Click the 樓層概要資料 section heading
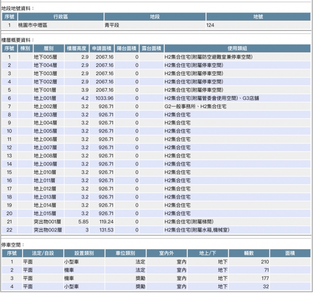The width and height of the screenshot is (313, 294). click(x=17, y=40)
